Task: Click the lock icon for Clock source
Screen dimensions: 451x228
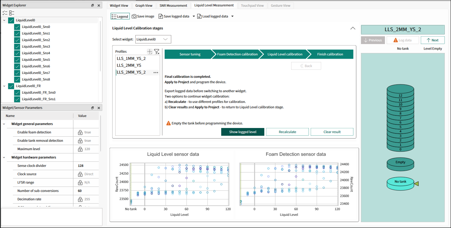Action: pos(80,174)
